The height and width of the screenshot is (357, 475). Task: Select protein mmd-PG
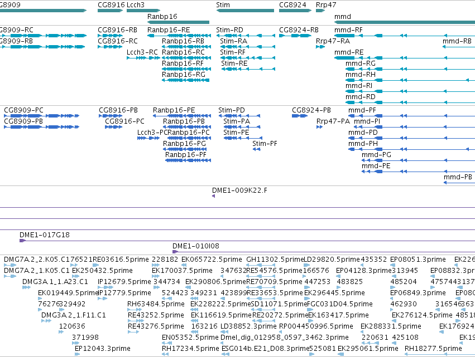click(419, 160)
